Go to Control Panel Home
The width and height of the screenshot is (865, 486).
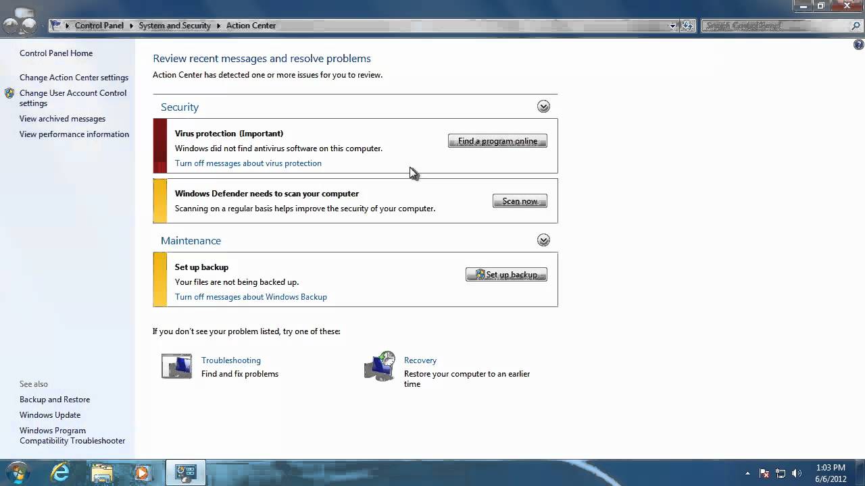pyautogui.click(x=56, y=53)
